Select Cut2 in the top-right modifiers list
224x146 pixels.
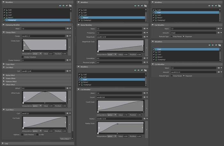pyautogui.click(x=159, y=10)
